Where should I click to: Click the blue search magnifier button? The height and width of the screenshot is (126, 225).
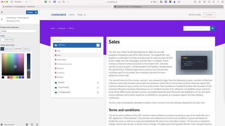click(x=212, y=28)
